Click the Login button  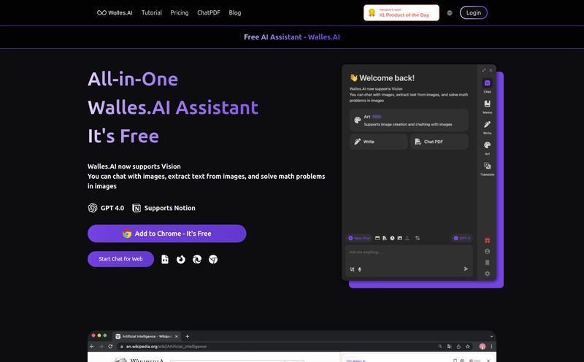(473, 12)
